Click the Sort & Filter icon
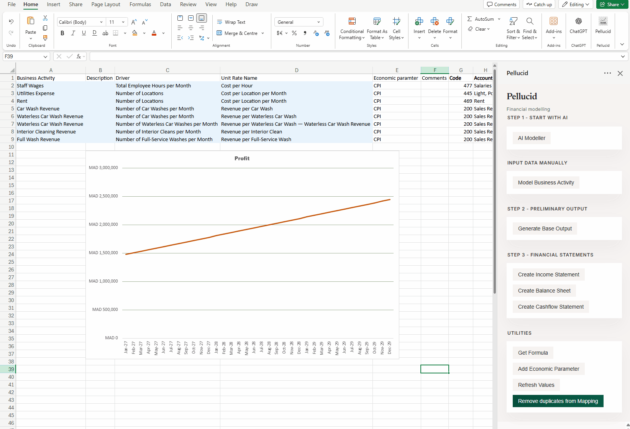This screenshot has width=630, height=429. (514, 21)
